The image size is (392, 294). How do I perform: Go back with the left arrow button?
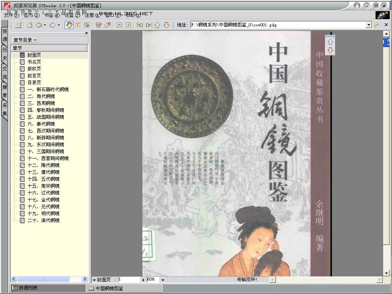[39, 25]
